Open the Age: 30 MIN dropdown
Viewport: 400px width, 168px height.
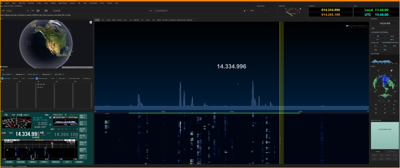point(59,74)
